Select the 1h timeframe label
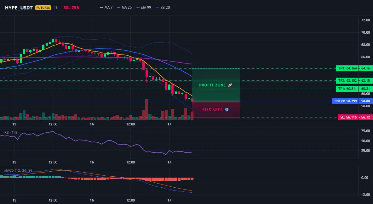 click(x=56, y=8)
